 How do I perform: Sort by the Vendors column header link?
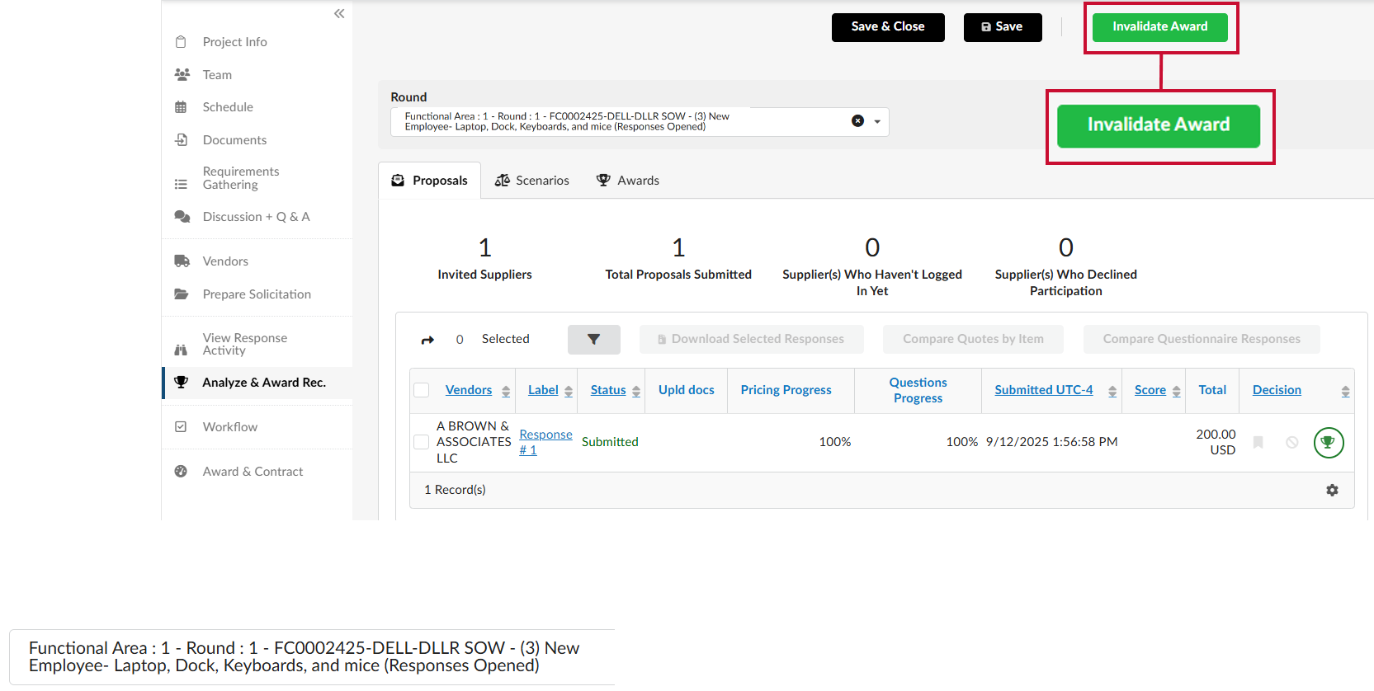pos(469,390)
